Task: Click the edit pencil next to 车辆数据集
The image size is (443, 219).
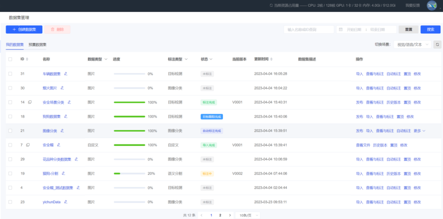Action: pyautogui.click(x=66, y=74)
